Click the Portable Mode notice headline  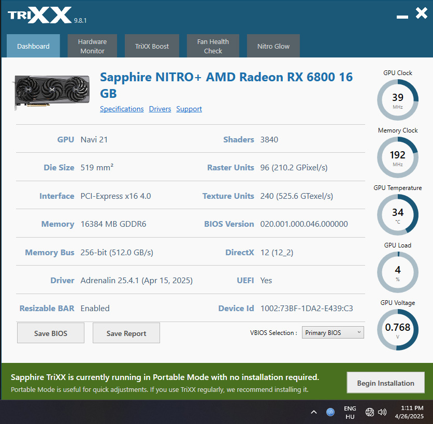pos(165,377)
